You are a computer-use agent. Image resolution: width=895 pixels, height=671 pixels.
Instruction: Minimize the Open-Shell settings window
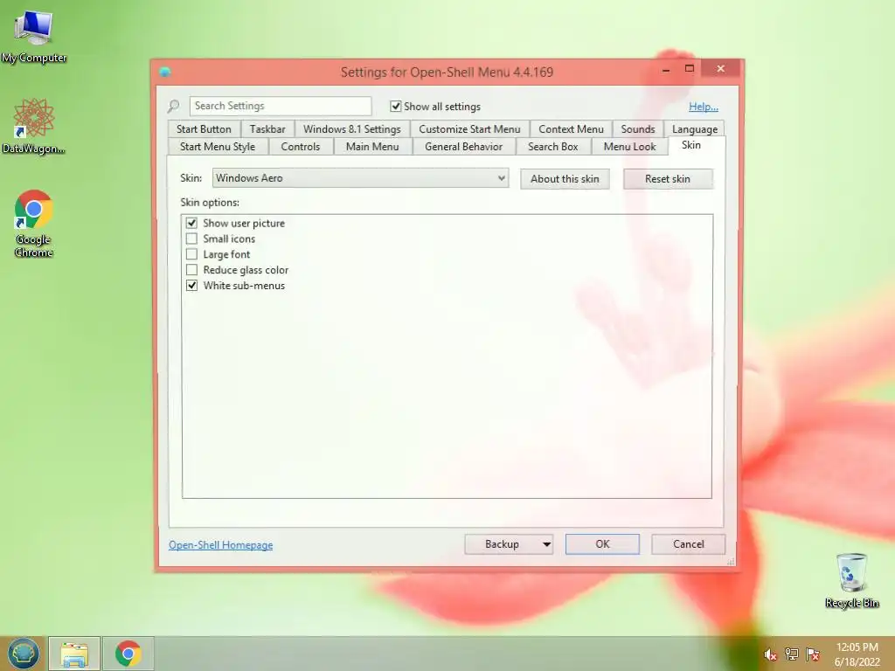(665, 70)
